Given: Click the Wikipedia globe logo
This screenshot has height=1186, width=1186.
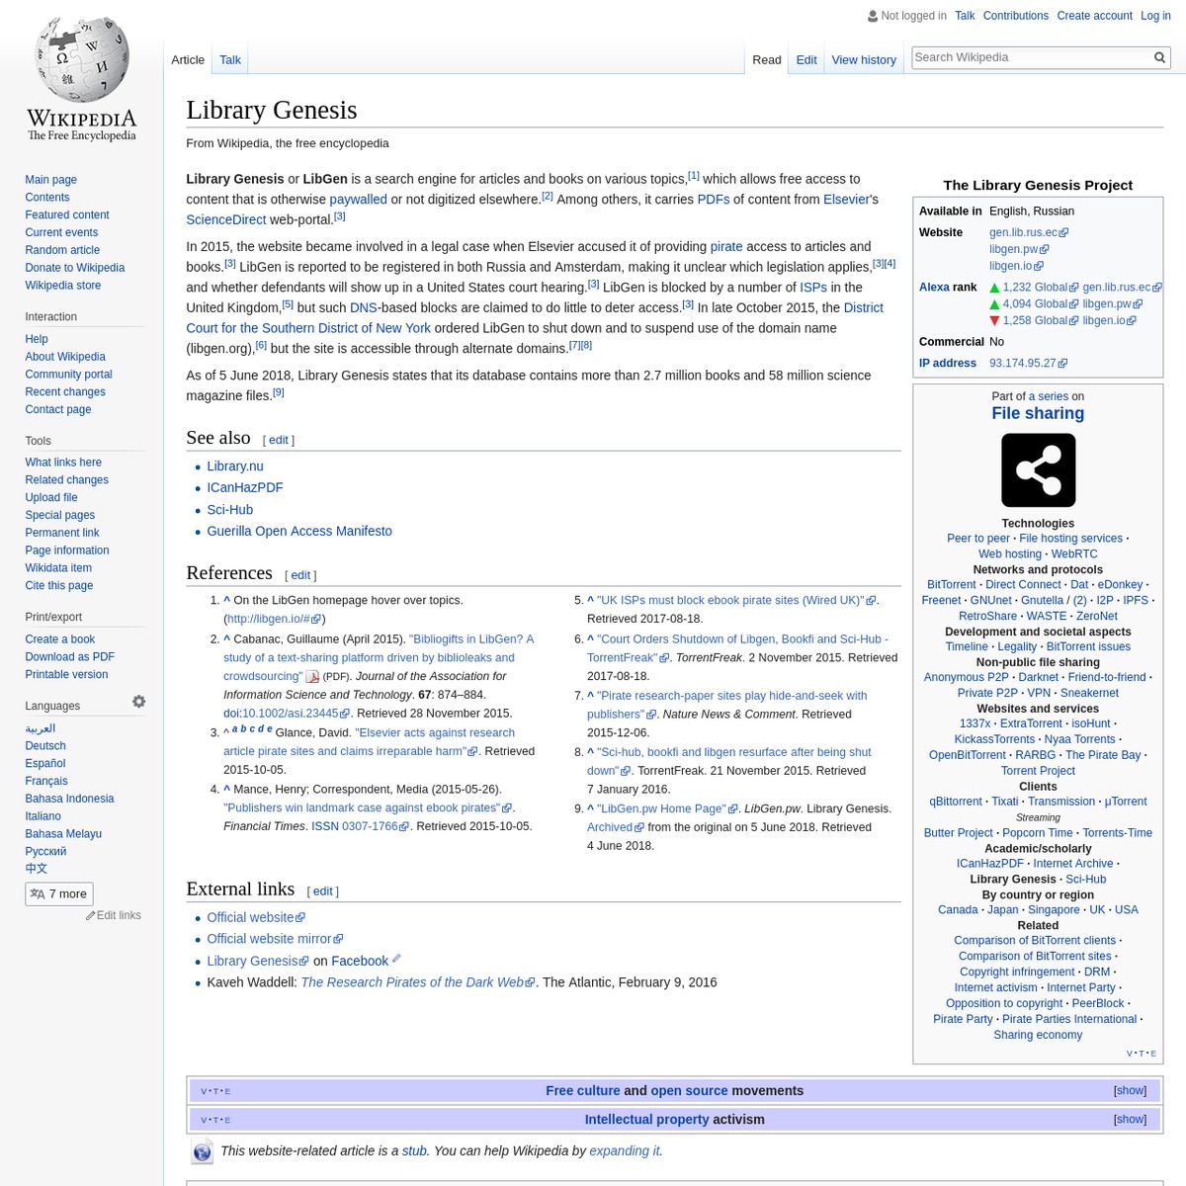Looking at the screenshot, I should click(82, 59).
